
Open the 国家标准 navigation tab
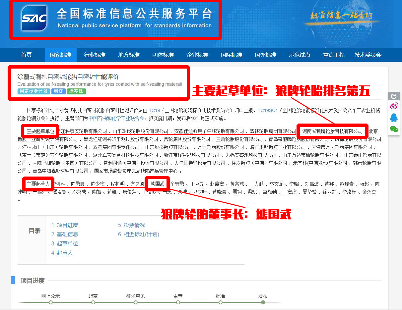(x=61, y=55)
